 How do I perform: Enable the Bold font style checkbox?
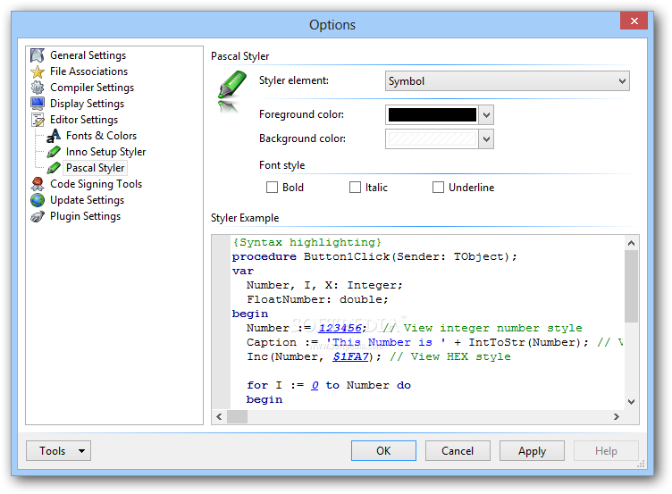tap(273, 188)
